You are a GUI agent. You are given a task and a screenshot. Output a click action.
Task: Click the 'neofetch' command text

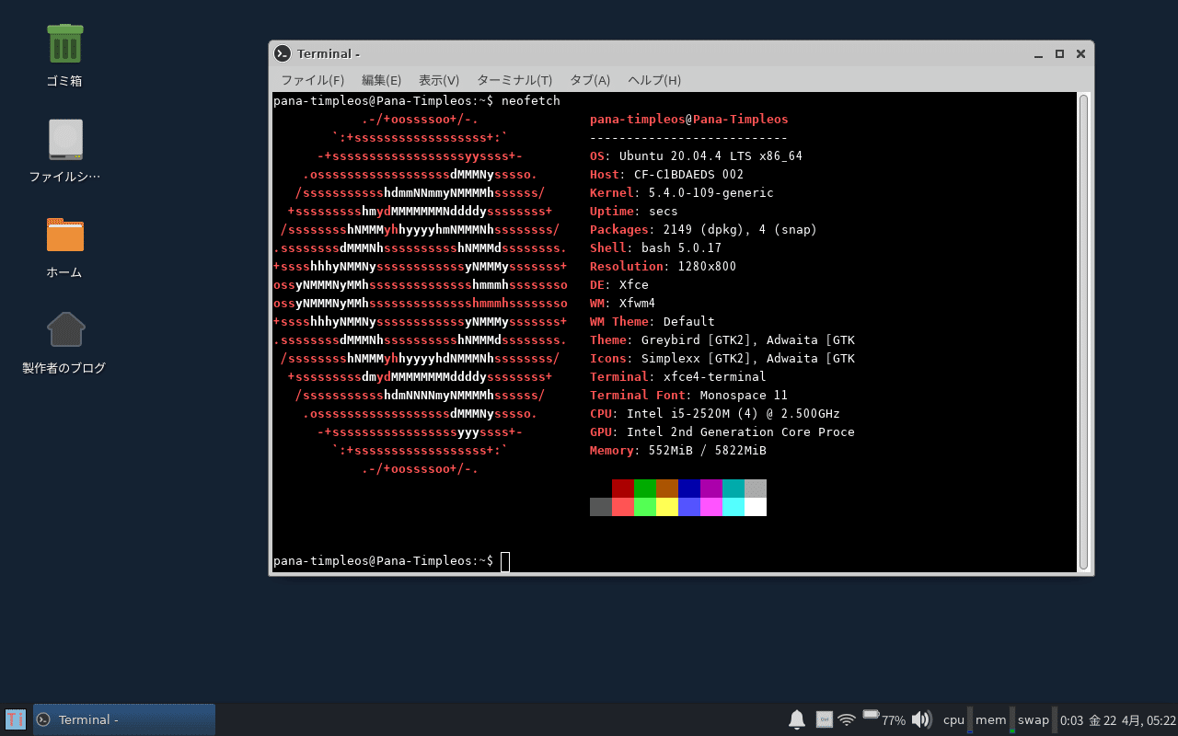531,101
